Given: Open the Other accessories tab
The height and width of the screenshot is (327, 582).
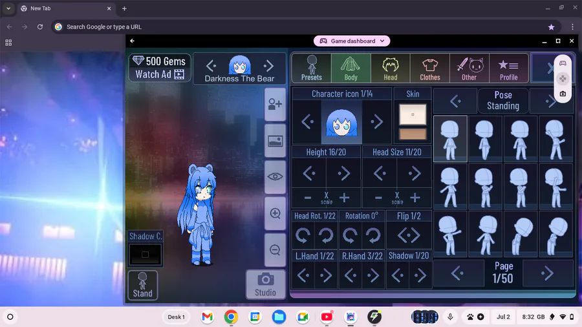Looking at the screenshot, I should 469,68.
